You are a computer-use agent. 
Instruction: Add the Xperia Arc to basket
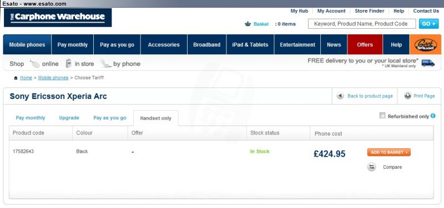click(x=389, y=152)
